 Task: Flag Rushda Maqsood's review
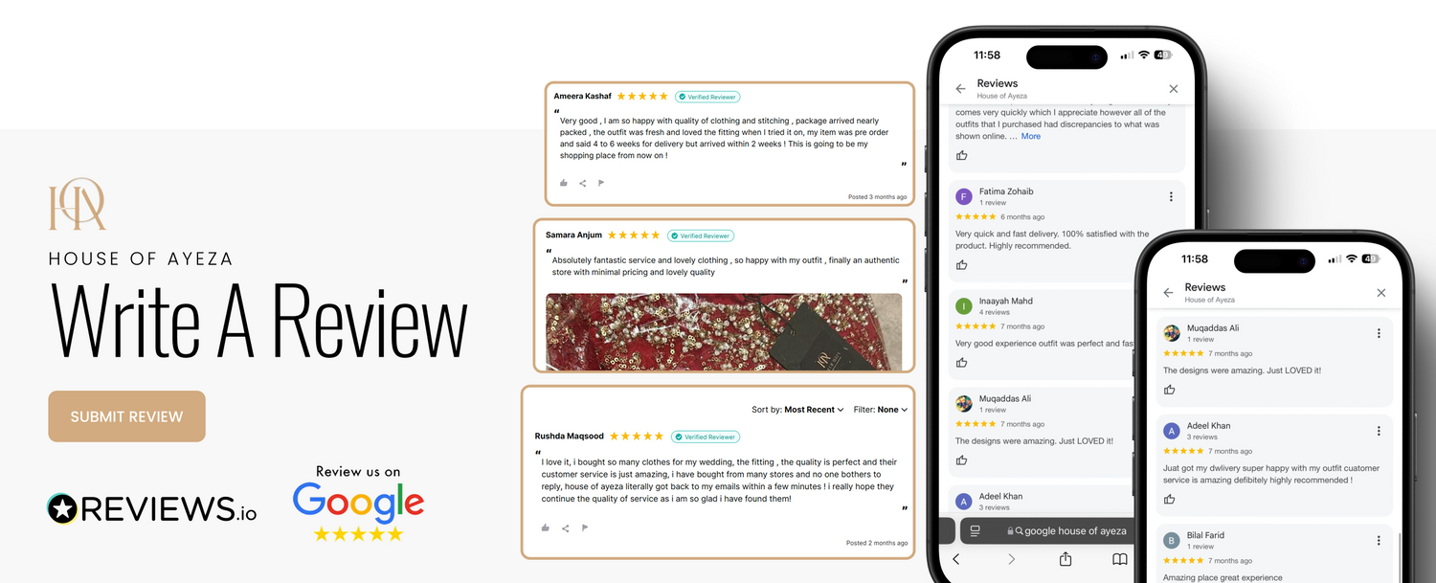point(585,527)
